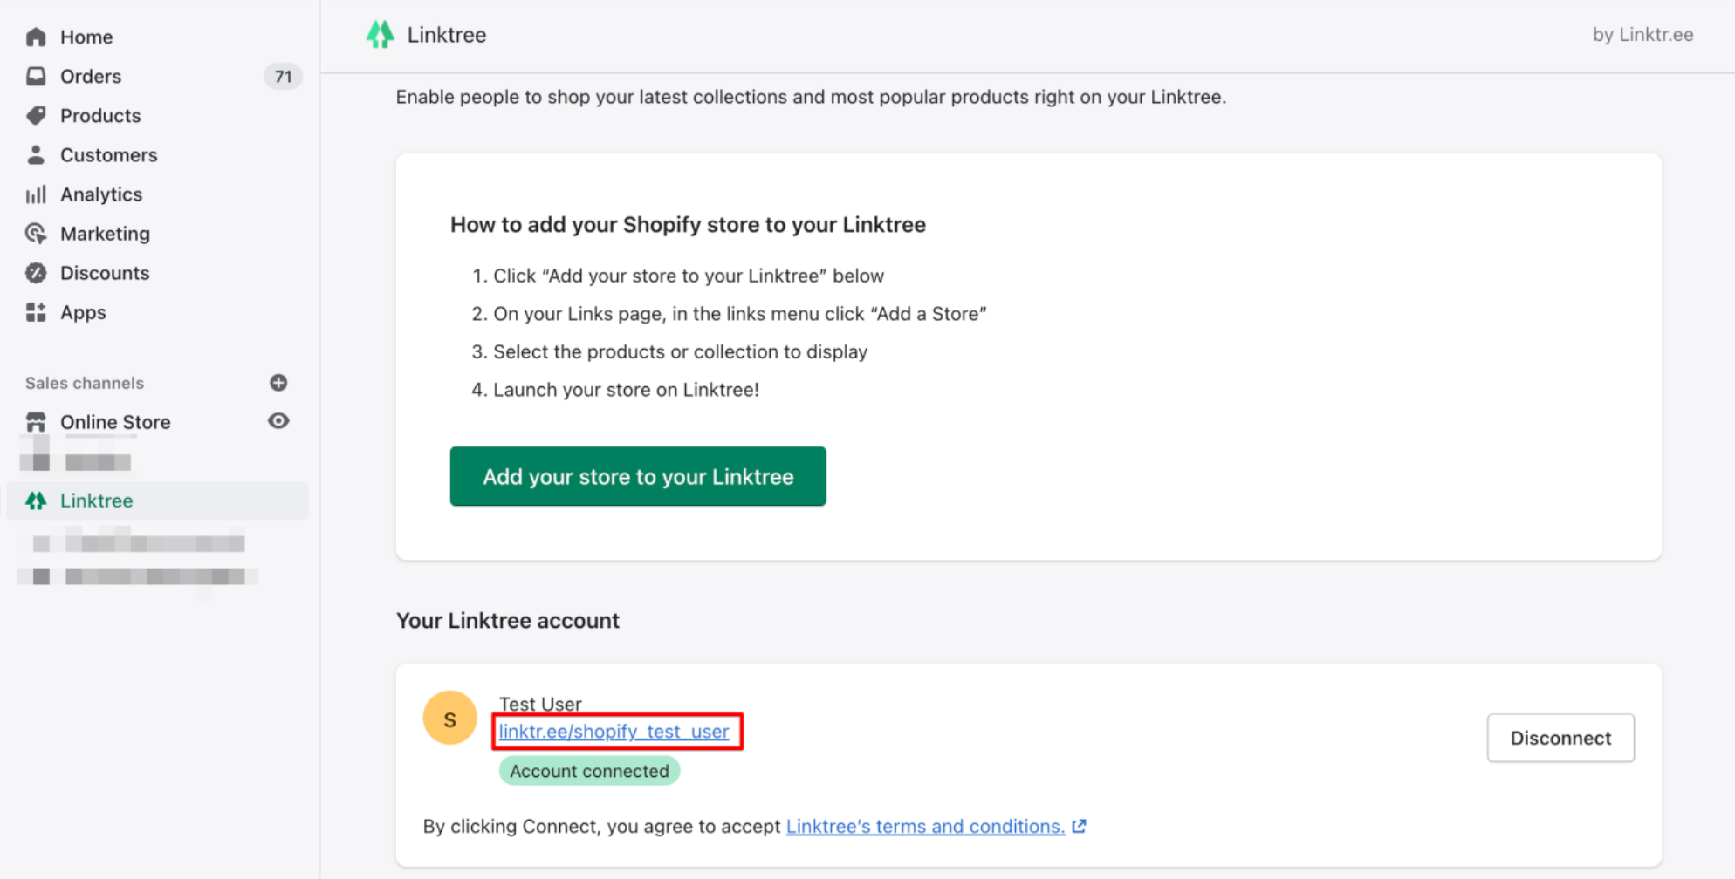Go to Customers section
This screenshot has width=1735, height=879.
(x=109, y=154)
